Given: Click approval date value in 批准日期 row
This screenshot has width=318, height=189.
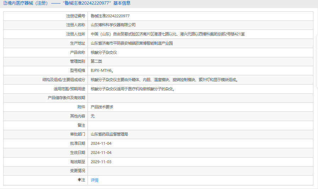Looking at the screenshot, I should point(101,143).
